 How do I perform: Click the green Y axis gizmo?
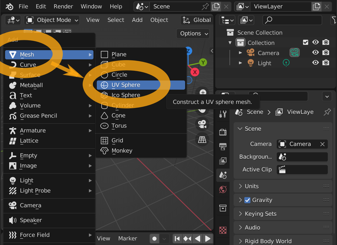tap(203, 62)
